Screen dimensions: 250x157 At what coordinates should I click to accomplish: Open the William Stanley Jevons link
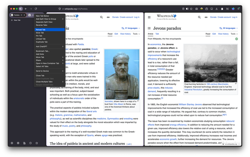tap(190, 105)
